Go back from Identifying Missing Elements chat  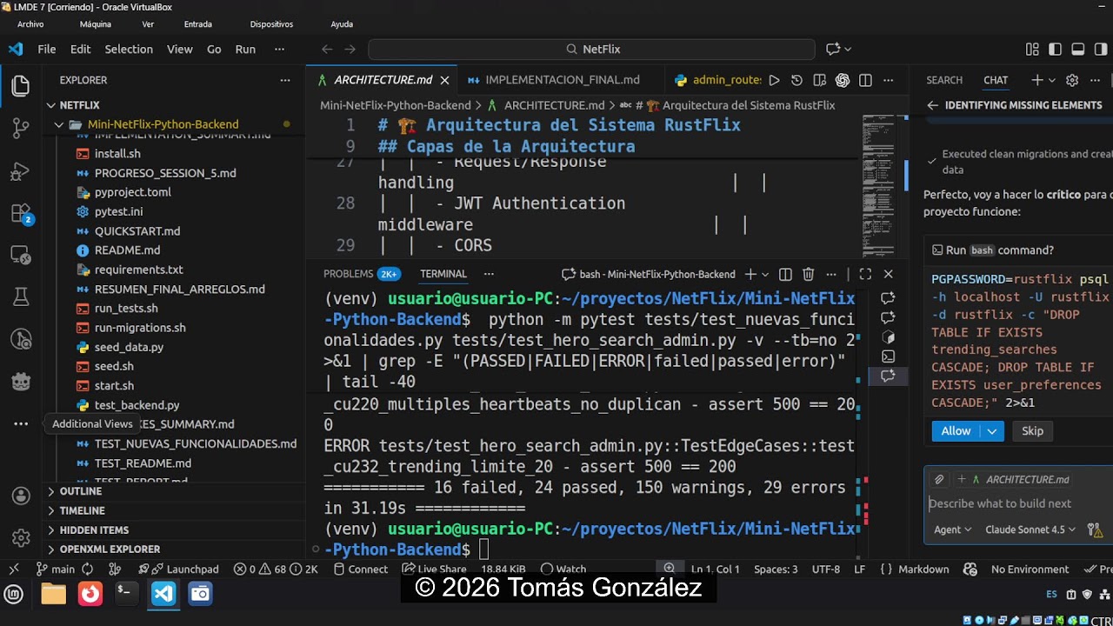point(932,105)
